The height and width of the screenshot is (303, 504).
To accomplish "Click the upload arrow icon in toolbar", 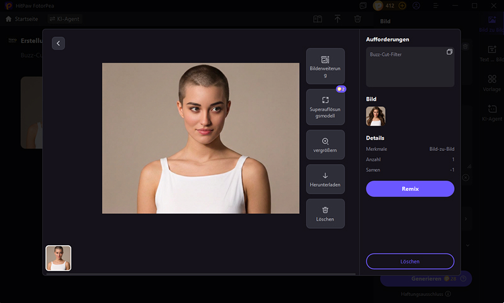I will coord(338,19).
